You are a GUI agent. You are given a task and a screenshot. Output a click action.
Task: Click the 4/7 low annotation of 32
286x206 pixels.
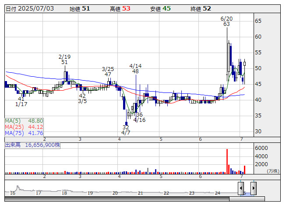coord(126,130)
